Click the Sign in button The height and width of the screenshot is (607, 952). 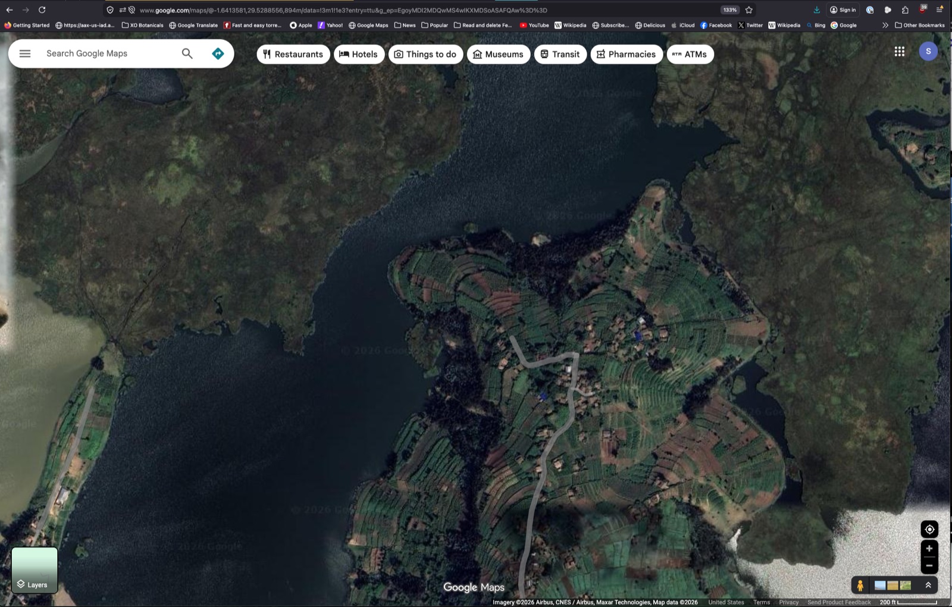pos(843,10)
